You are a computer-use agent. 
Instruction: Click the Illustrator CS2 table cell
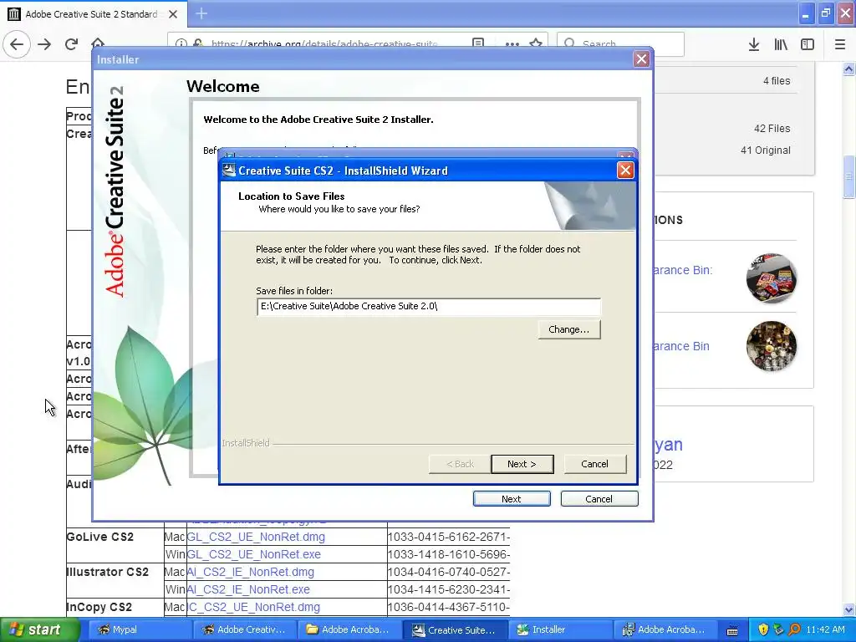(115, 580)
